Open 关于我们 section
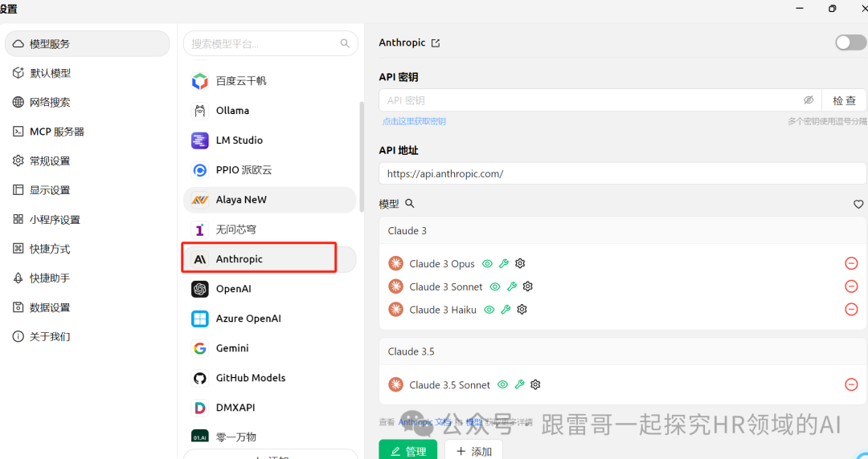This screenshot has height=459, width=868. [x=87, y=337]
